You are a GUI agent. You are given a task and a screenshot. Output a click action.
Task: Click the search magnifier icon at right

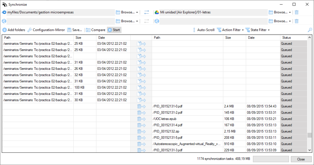tap(310, 30)
